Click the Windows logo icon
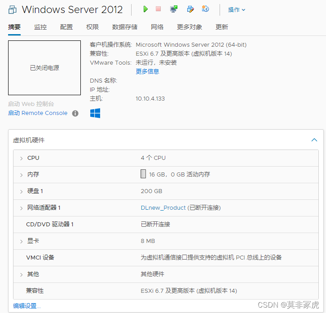326x313 pixels. pos(95,113)
